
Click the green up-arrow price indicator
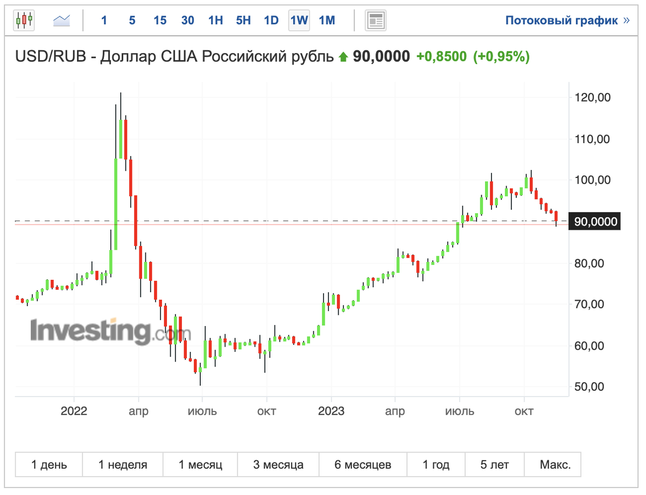pyautogui.click(x=343, y=56)
